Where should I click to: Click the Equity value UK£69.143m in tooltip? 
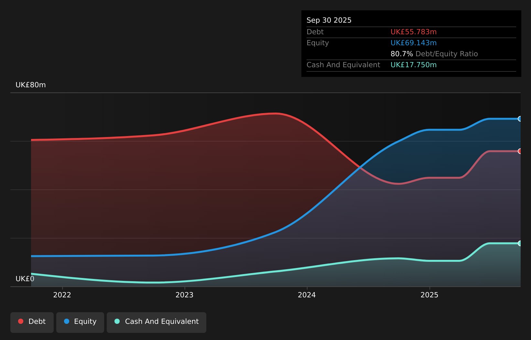(414, 43)
